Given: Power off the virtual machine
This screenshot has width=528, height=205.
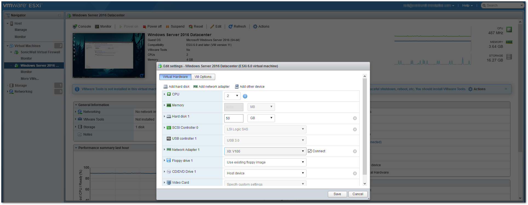Looking at the screenshot, I should pyautogui.click(x=152, y=27).
